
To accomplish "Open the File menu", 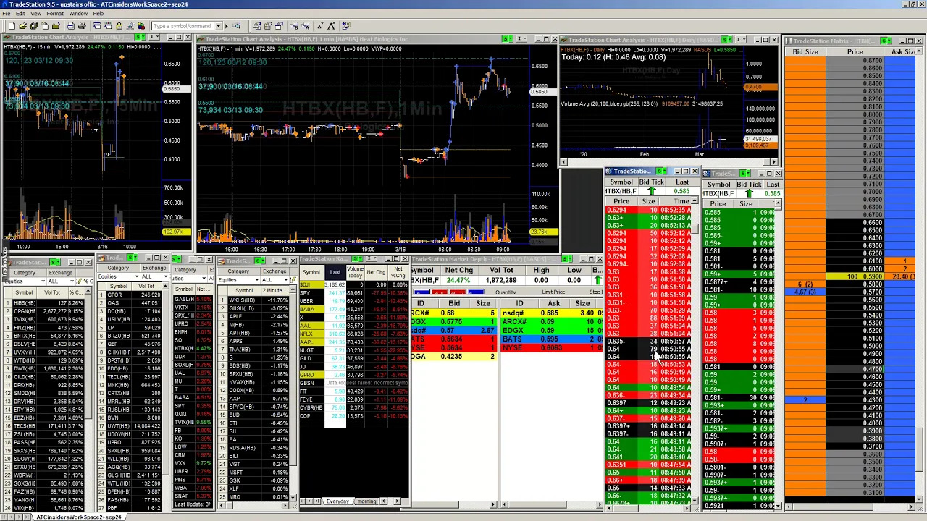I will point(6,14).
